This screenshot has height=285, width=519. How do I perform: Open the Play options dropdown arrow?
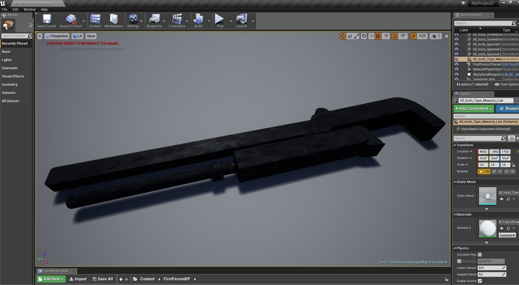point(231,21)
